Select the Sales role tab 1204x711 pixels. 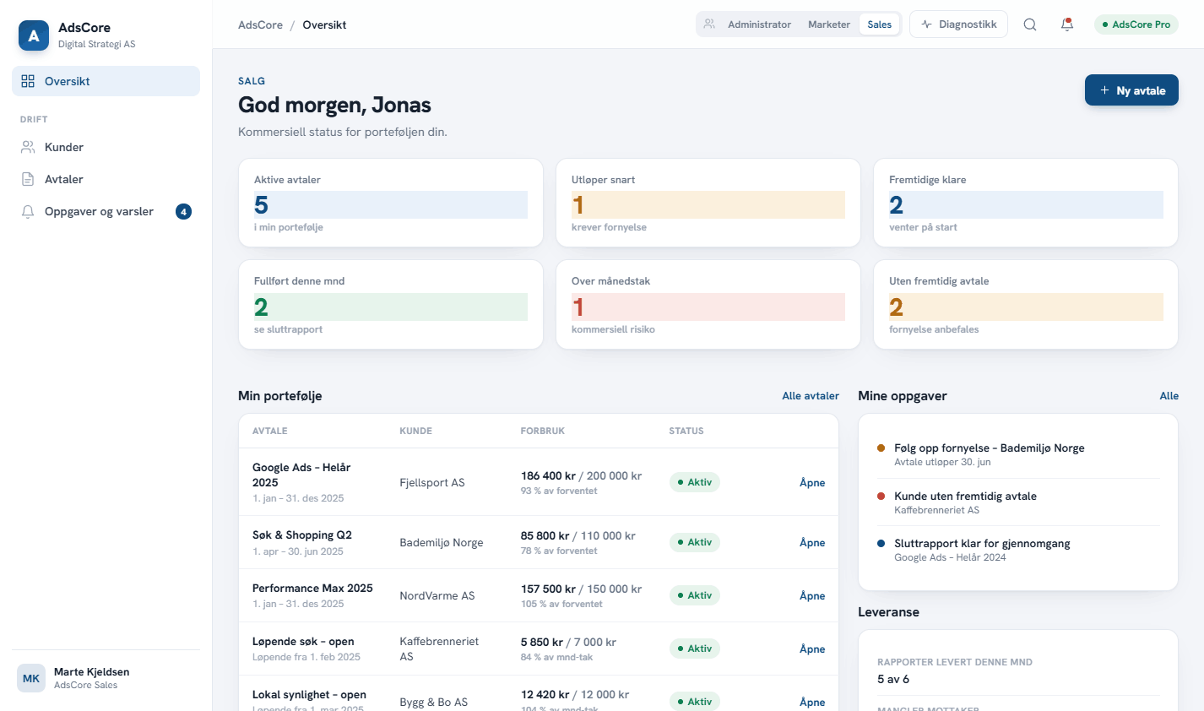880,24
